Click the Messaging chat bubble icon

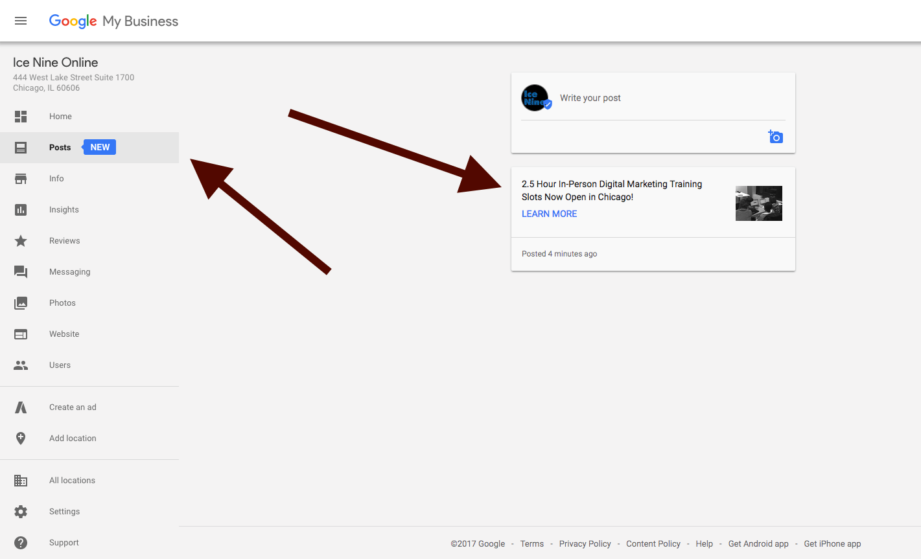point(21,272)
